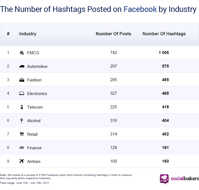Screen dimensions: 199x190
Task: Click the Facebook word in title
Action: point(140,9)
